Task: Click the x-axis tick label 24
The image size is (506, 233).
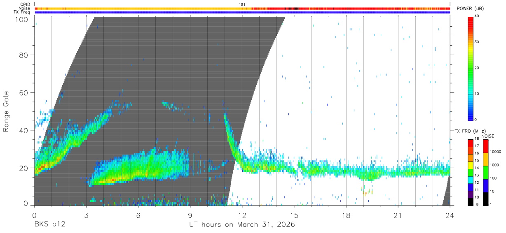Action: click(450, 215)
